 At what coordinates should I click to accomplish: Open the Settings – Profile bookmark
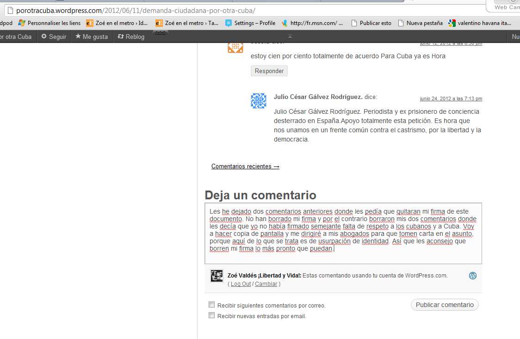(x=250, y=23)
